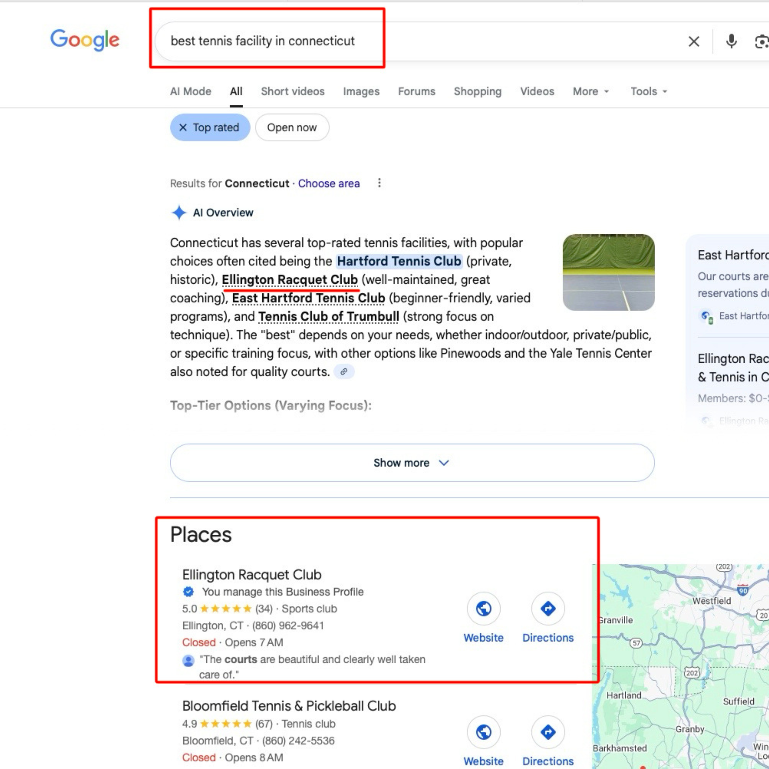
Task: Open the East Hartford Tennis Club link in AI Overview
Action: tap(308, 298)
